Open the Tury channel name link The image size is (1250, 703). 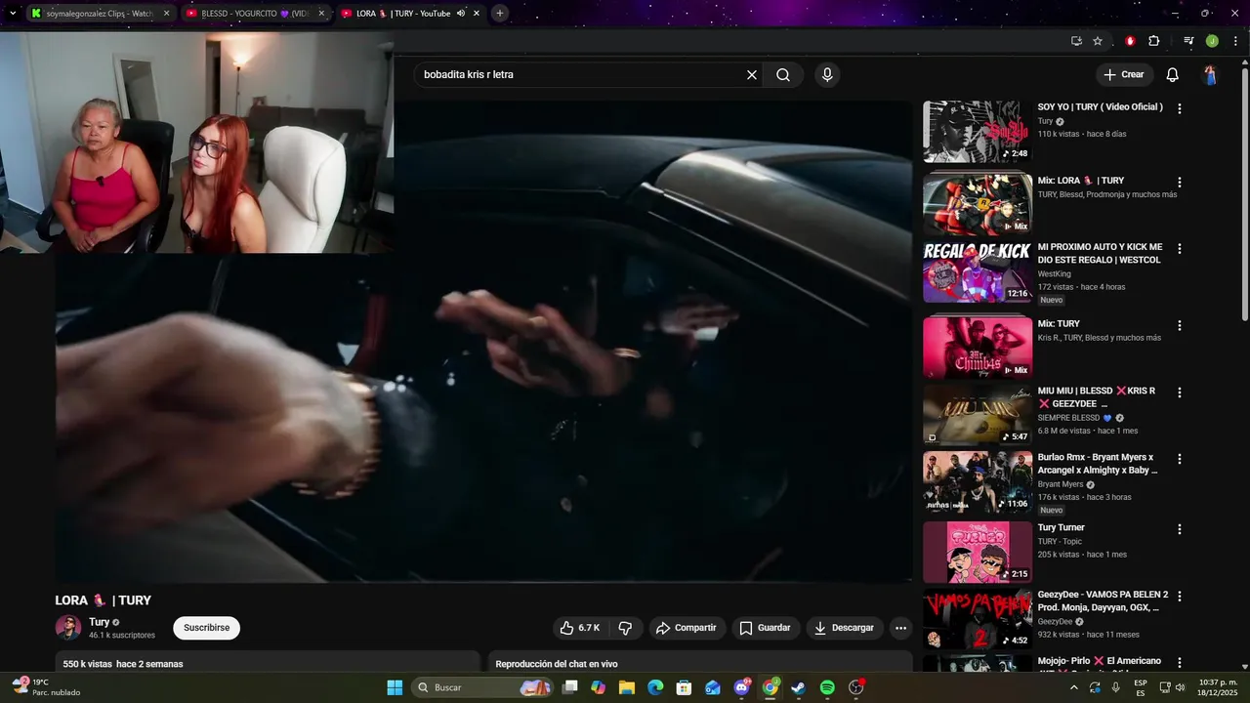click(x=99, y=622)
